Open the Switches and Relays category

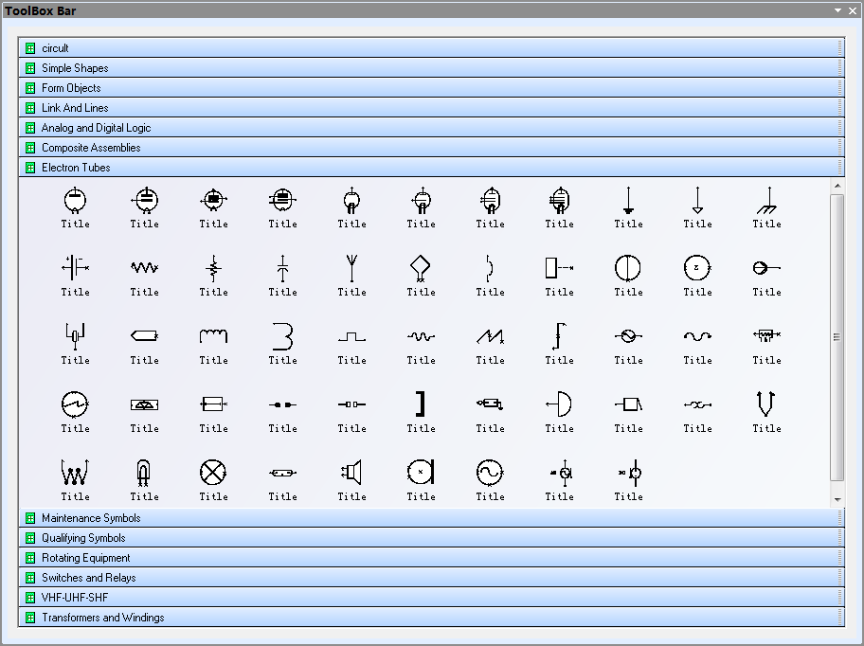click(x=88, y=578)
